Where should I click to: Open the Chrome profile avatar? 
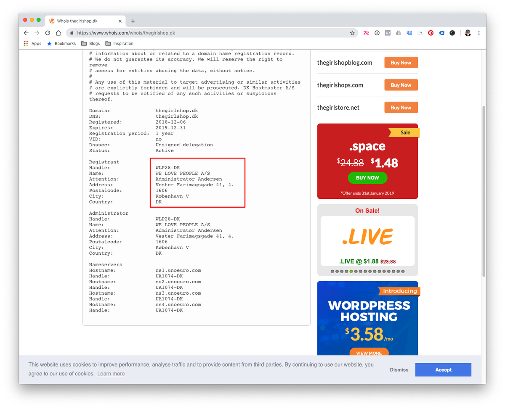point(468,33)
